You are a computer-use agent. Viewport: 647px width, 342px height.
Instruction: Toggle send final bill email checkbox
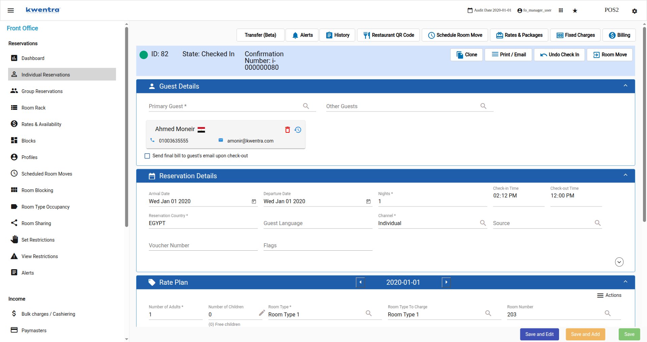pyautogui.click(x=147, y=156)
